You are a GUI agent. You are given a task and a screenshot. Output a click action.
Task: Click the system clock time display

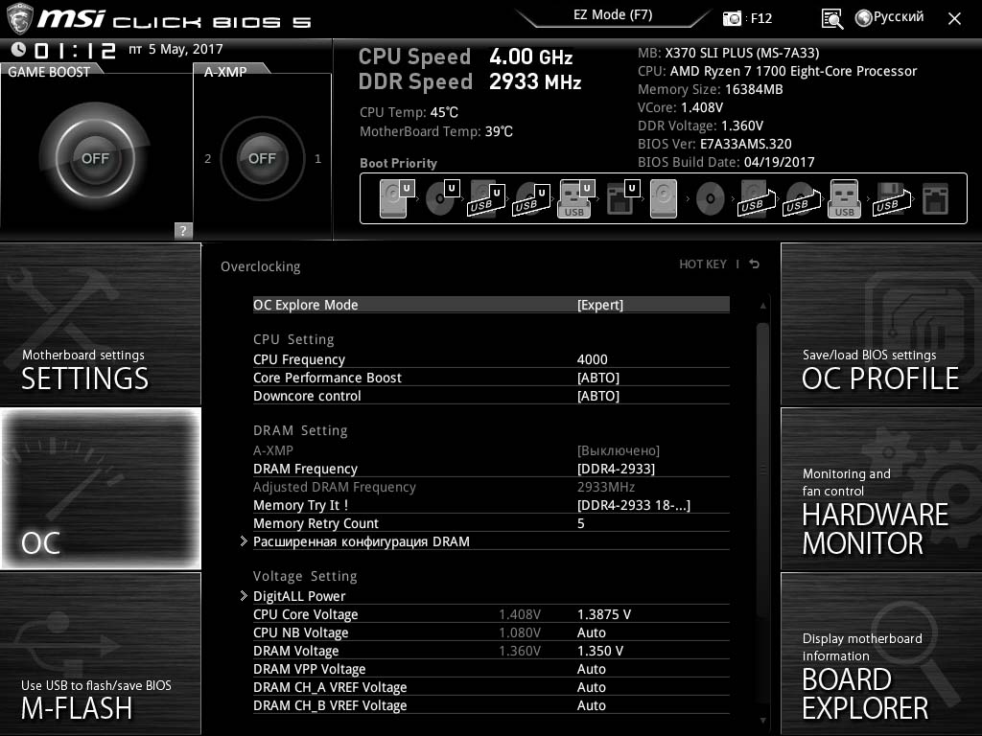(75, 50)
